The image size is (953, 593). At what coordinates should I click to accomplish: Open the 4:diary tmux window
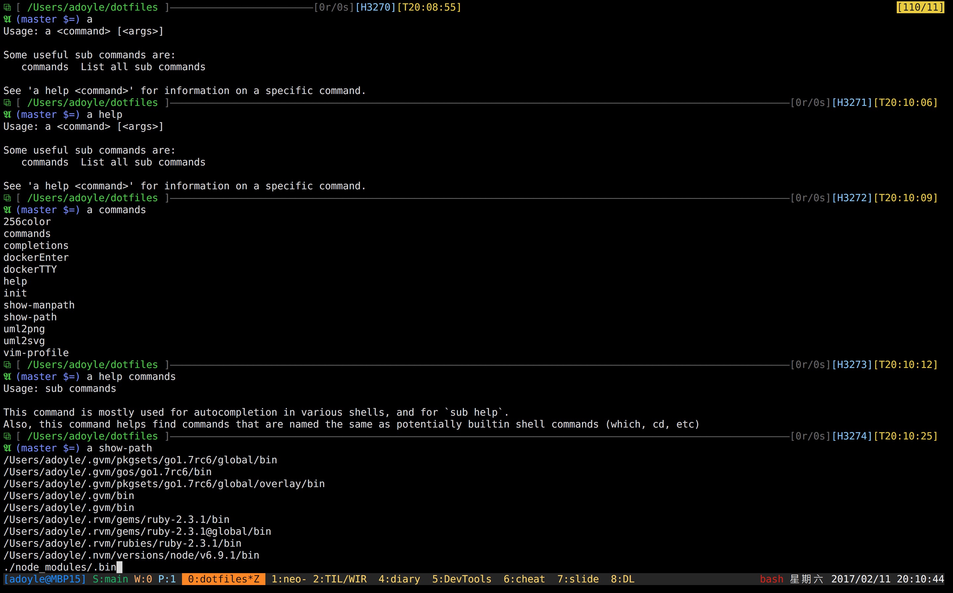(399, 579)
